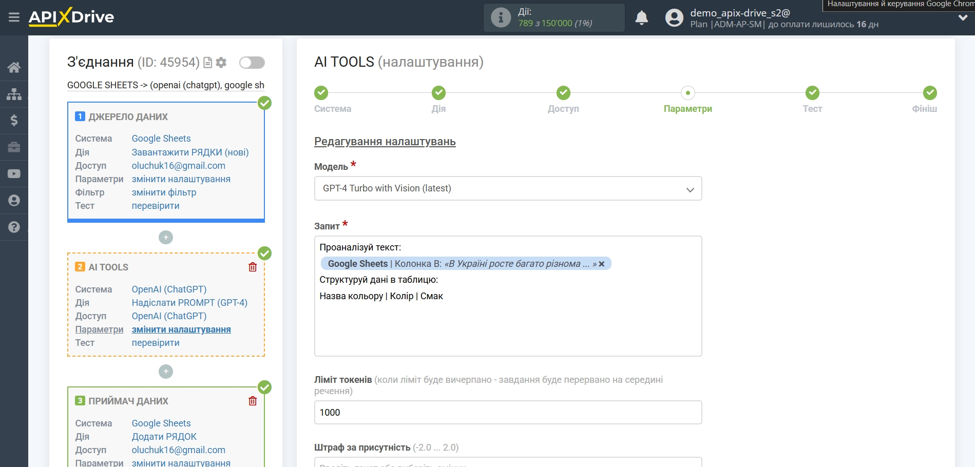The image size is (975, 467).
Task: Open profile icon in sidebar
Action: click(x=14, y=201)
